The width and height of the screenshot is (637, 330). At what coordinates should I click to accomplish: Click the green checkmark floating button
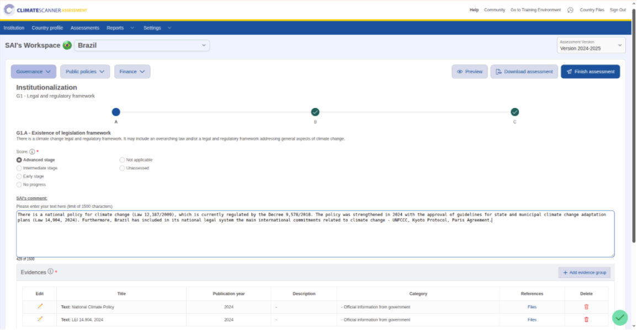pyautogui.click(x=620, y=317)
